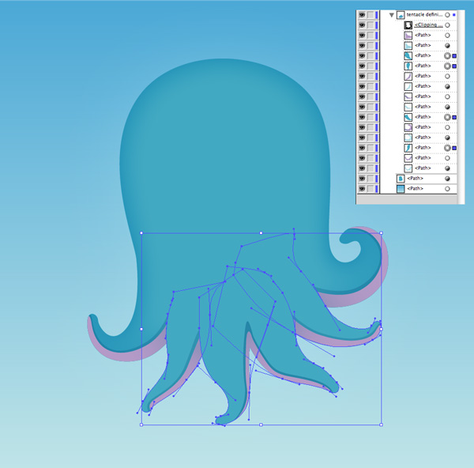Click target circle of second-to-last Path layer
The height and width of the screenshot is (468, 474).
pyautogui.click(x=447, y=179)
